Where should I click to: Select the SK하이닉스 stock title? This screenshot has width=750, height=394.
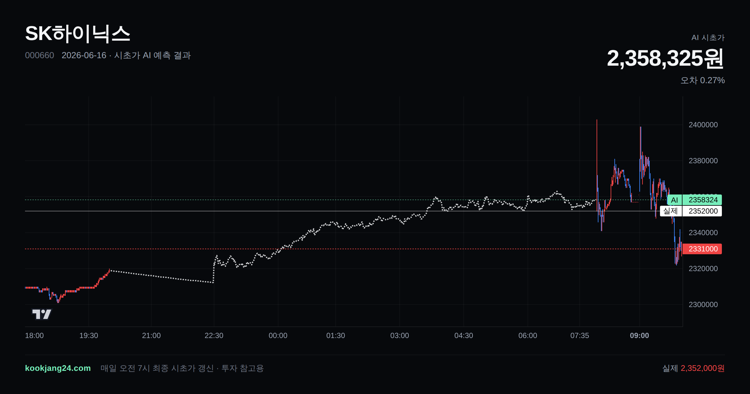click(77, 33)
